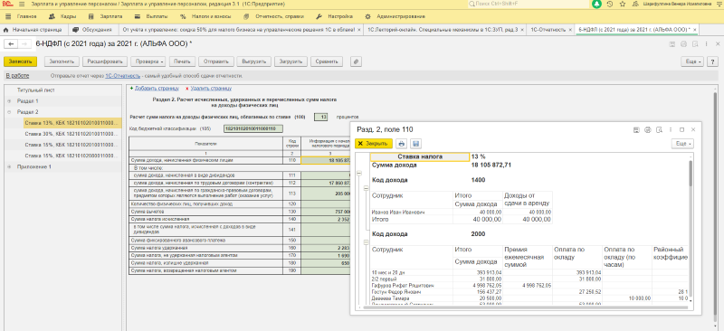Click save icon in popup title bar
Image resolution: width=724 pixels, height=331 pixels.
pos(636,129)
